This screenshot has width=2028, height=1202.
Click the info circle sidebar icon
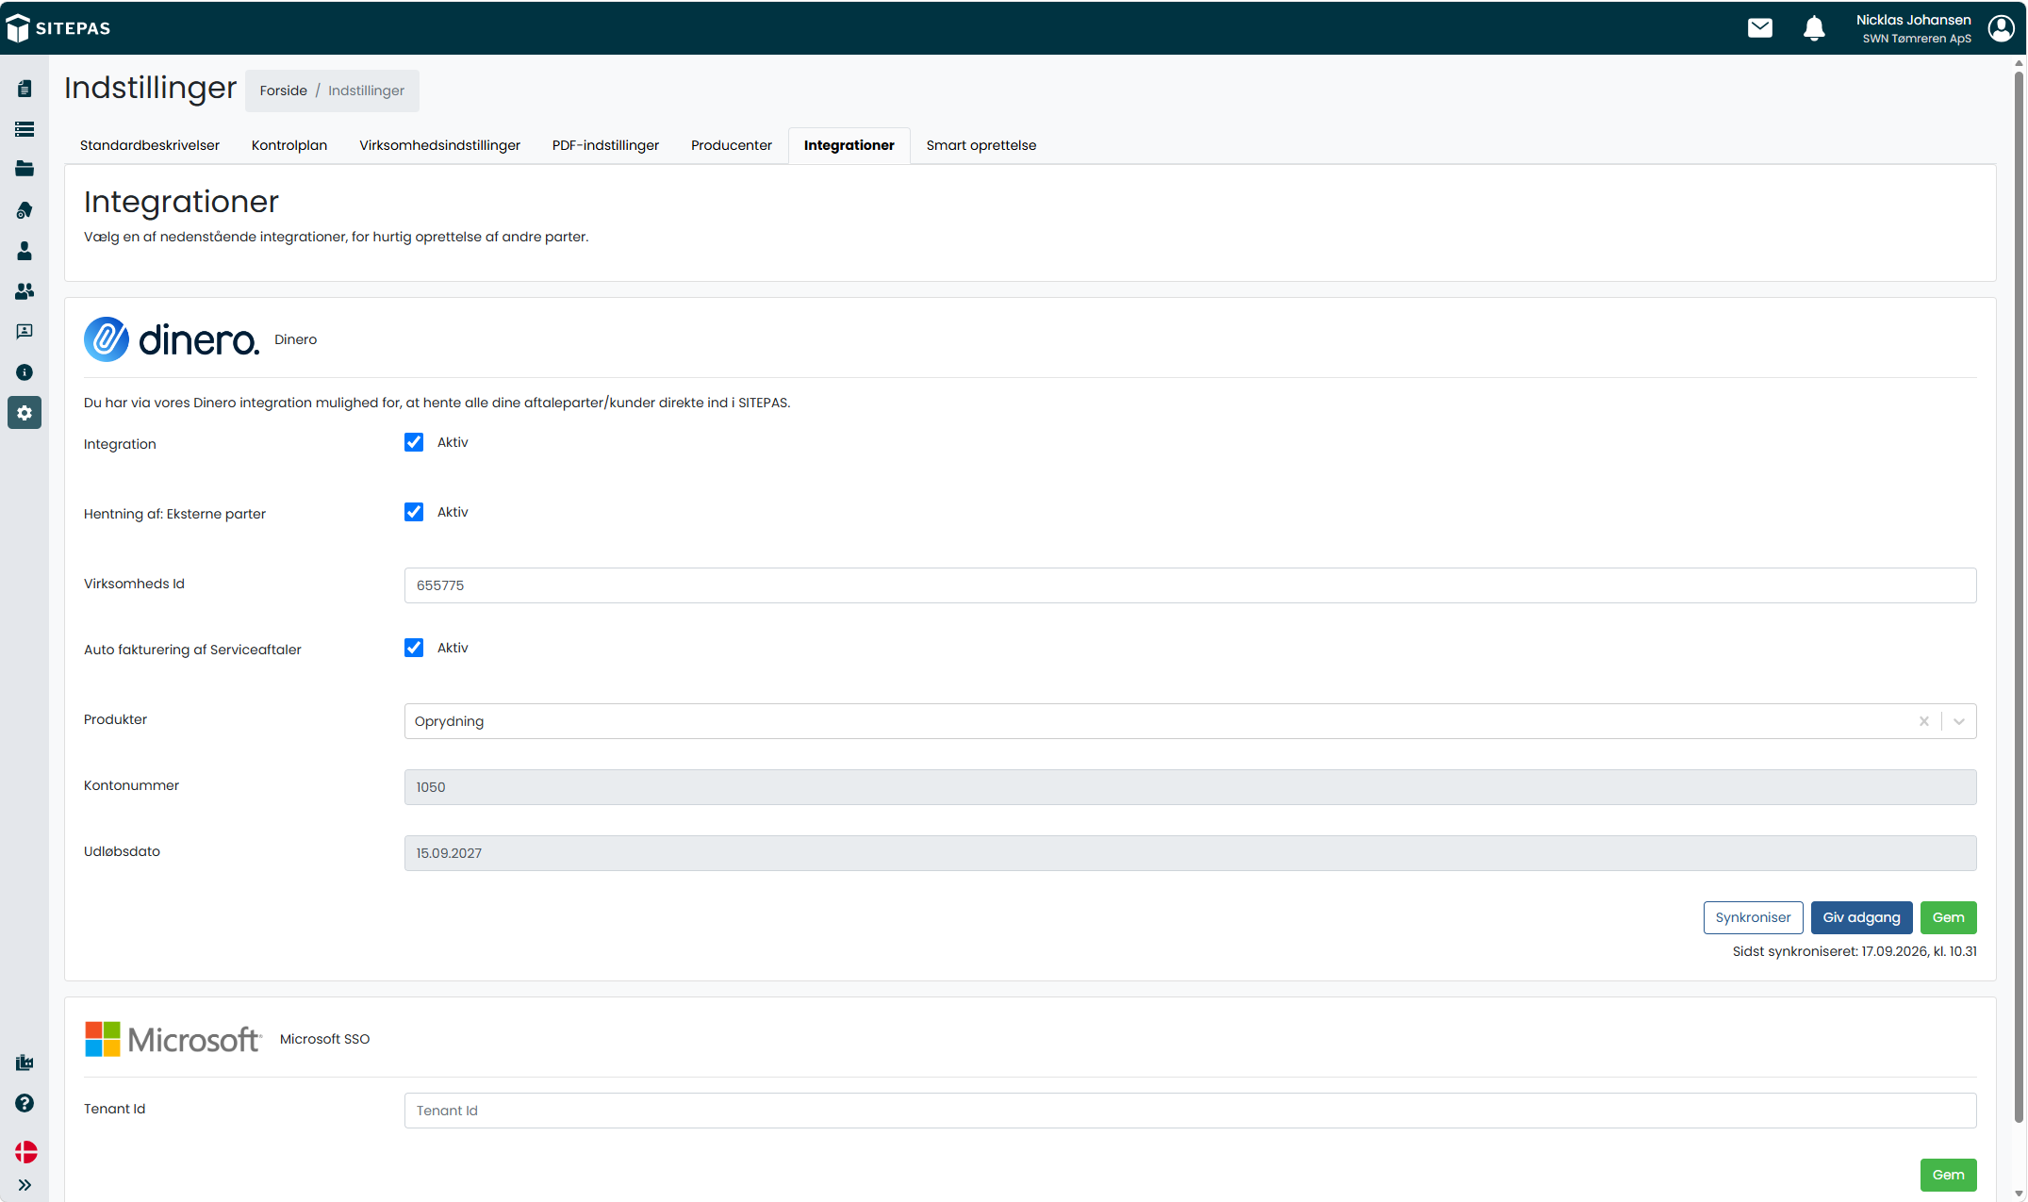[25, 372]
